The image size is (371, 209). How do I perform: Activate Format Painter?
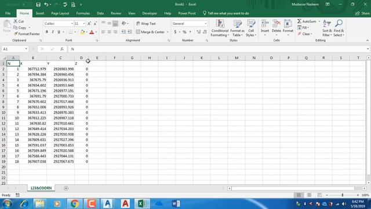(x=27, y=34)
